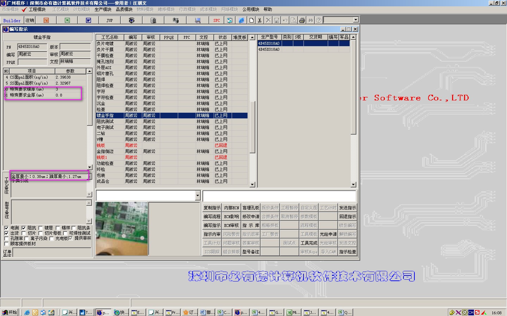Click the 指示检查 button

pyautogui.click(x=348, y=252)
